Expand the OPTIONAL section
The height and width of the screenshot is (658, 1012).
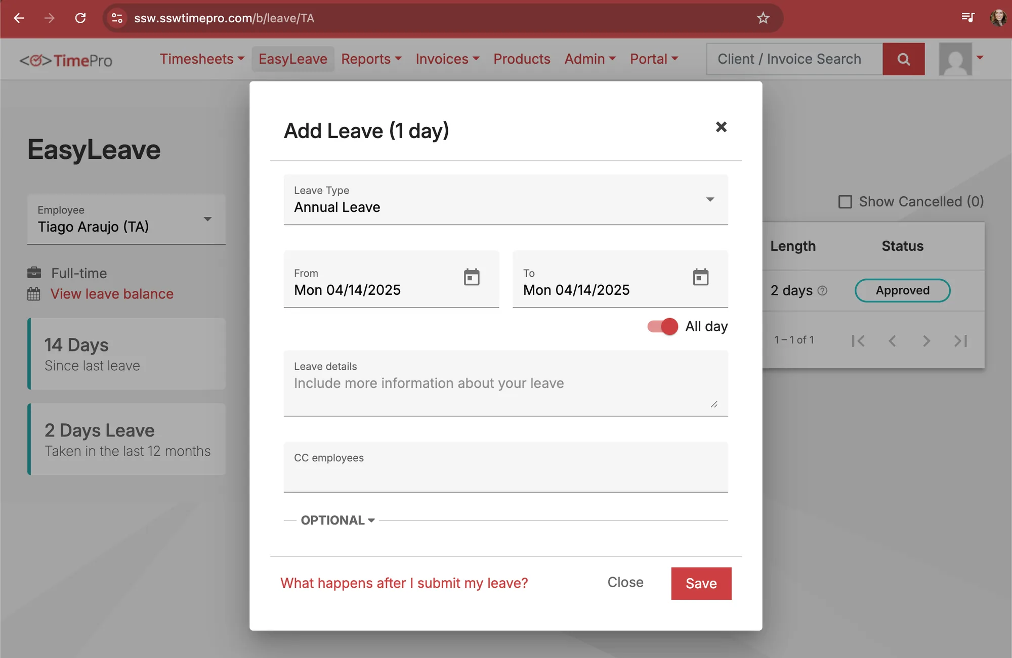coord(338,520)
